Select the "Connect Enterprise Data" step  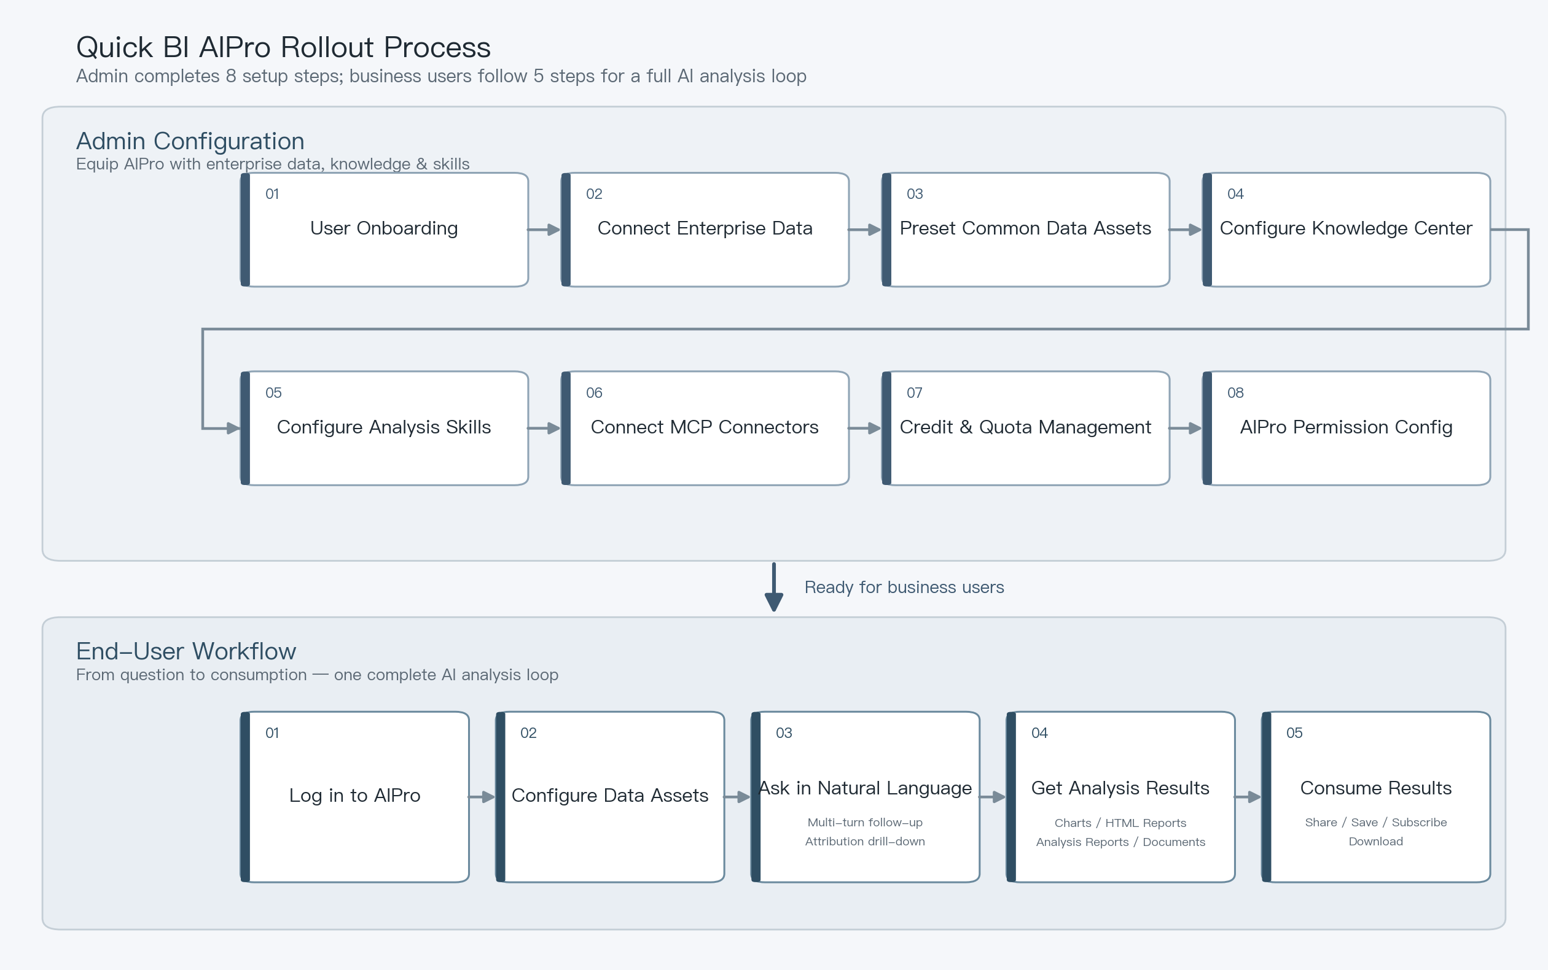click(705, 230)
